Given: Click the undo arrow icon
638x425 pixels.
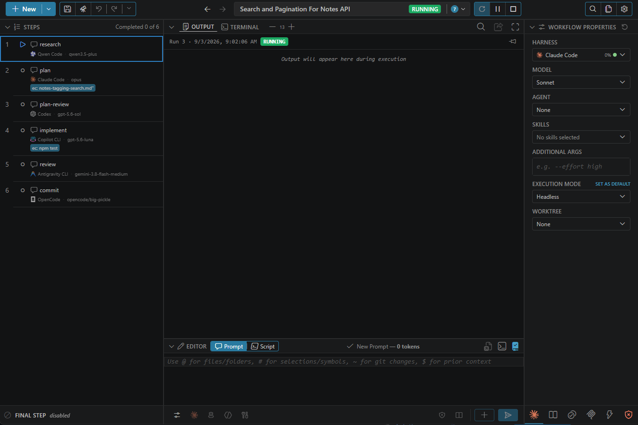Looking at the screenshot, I should click(x=99, y=9).
